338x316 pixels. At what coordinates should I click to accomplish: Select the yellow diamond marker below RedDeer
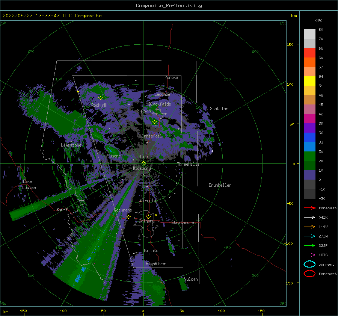tap(154, 122)
